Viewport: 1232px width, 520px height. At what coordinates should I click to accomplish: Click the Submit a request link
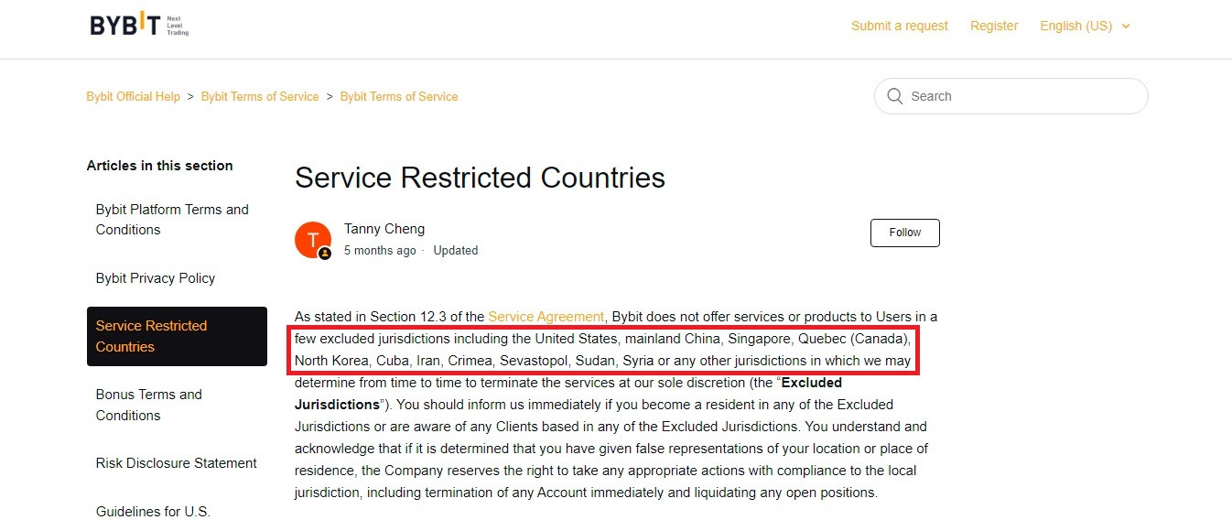(x=899, y=26)
